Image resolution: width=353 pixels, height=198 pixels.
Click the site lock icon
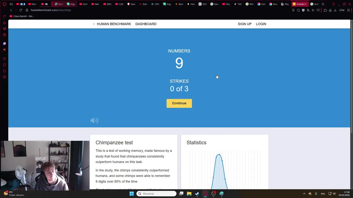point(27,10)
